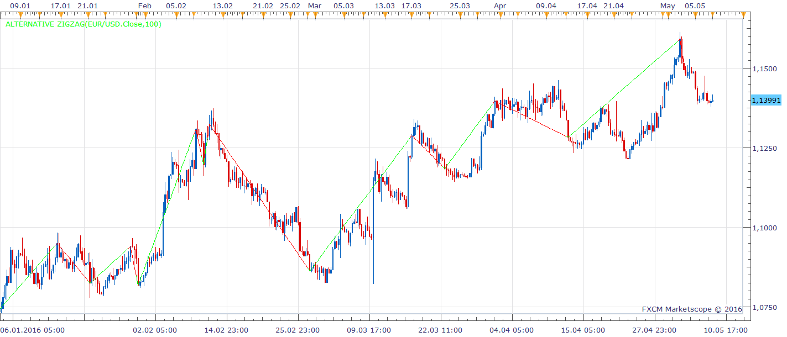Click the Feb month label

tap(144, 5)
